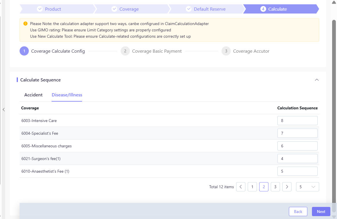337x219 pixels.
Task: Click the 'Use New Calculate Tool' notice line
Action: pyautogui.click(x=111, y=36)
